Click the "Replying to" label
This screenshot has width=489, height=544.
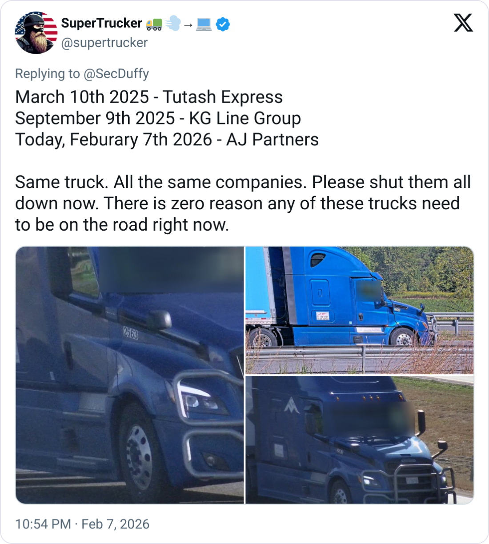pos(48,74)
